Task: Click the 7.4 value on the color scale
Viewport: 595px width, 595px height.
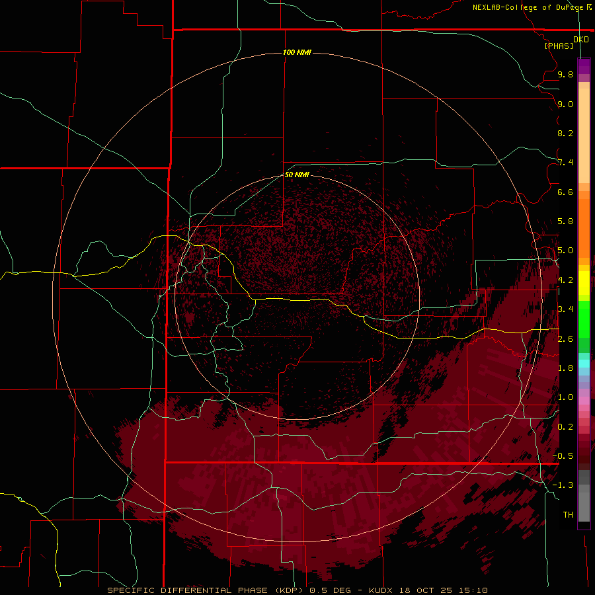Action: pyautogui.click(x=565, y=163)
